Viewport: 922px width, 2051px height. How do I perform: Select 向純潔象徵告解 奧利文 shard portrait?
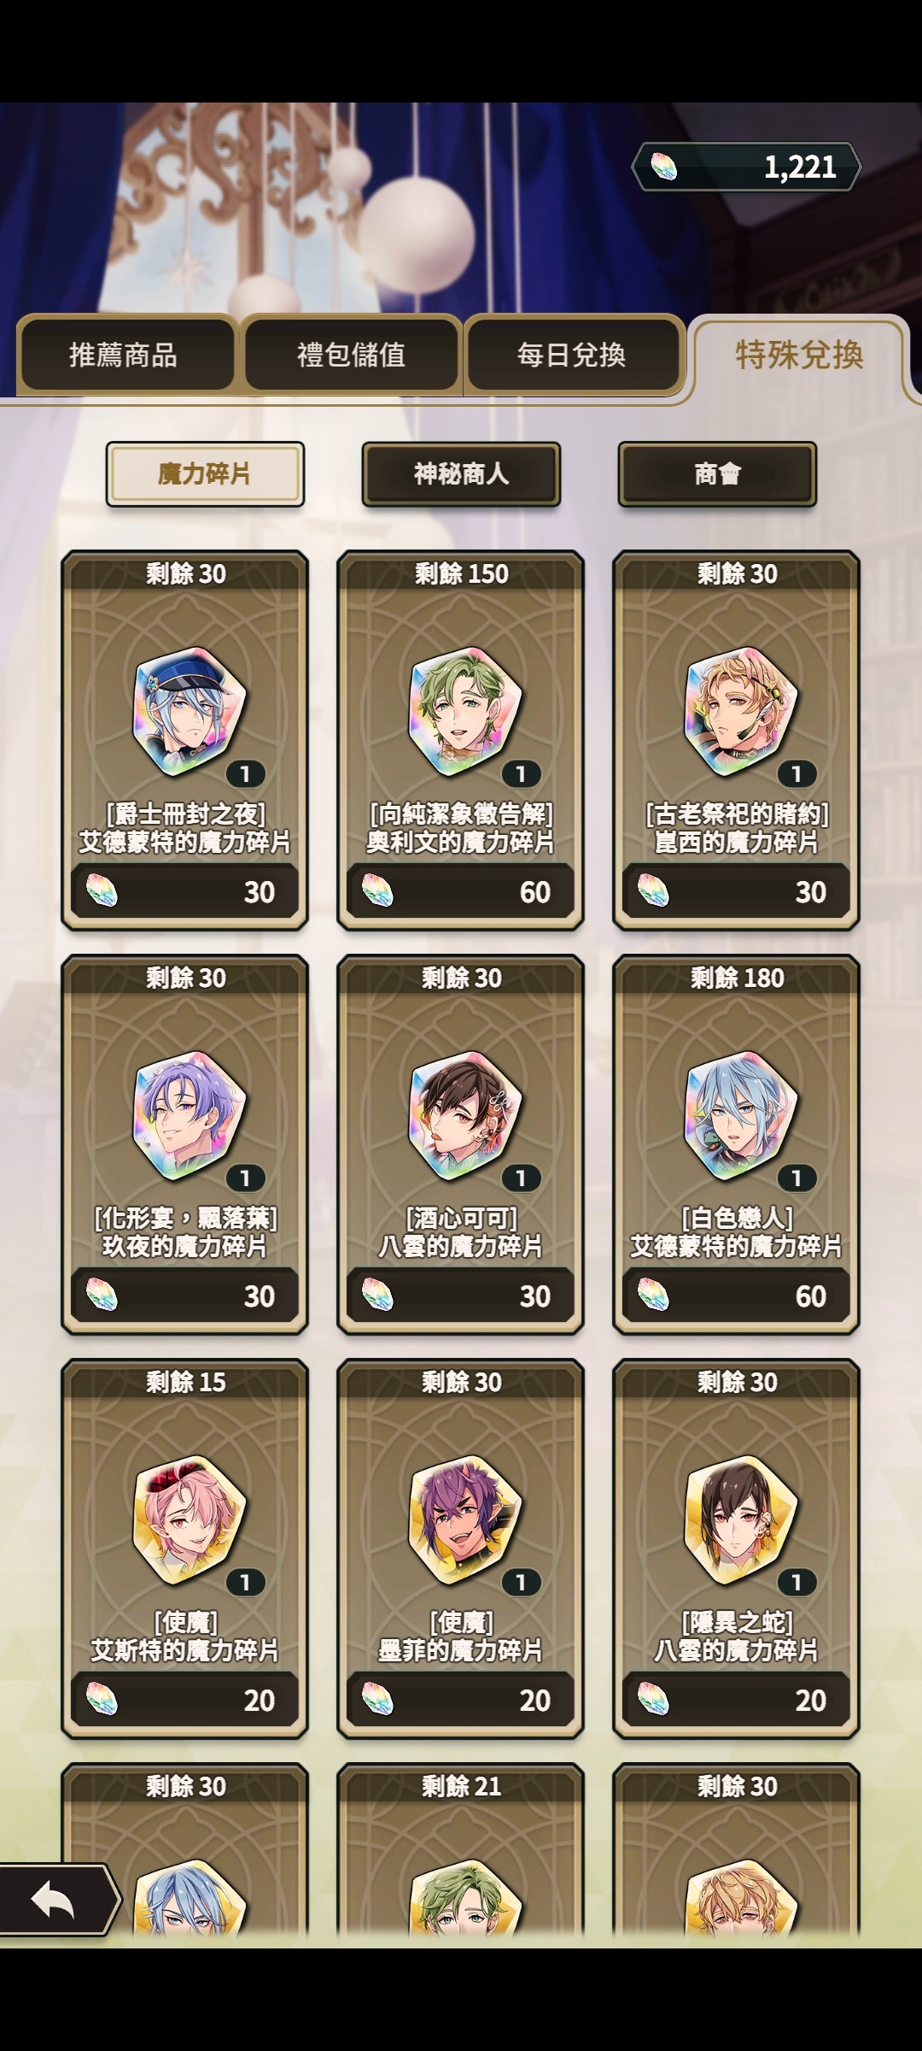tap(465, 711)
